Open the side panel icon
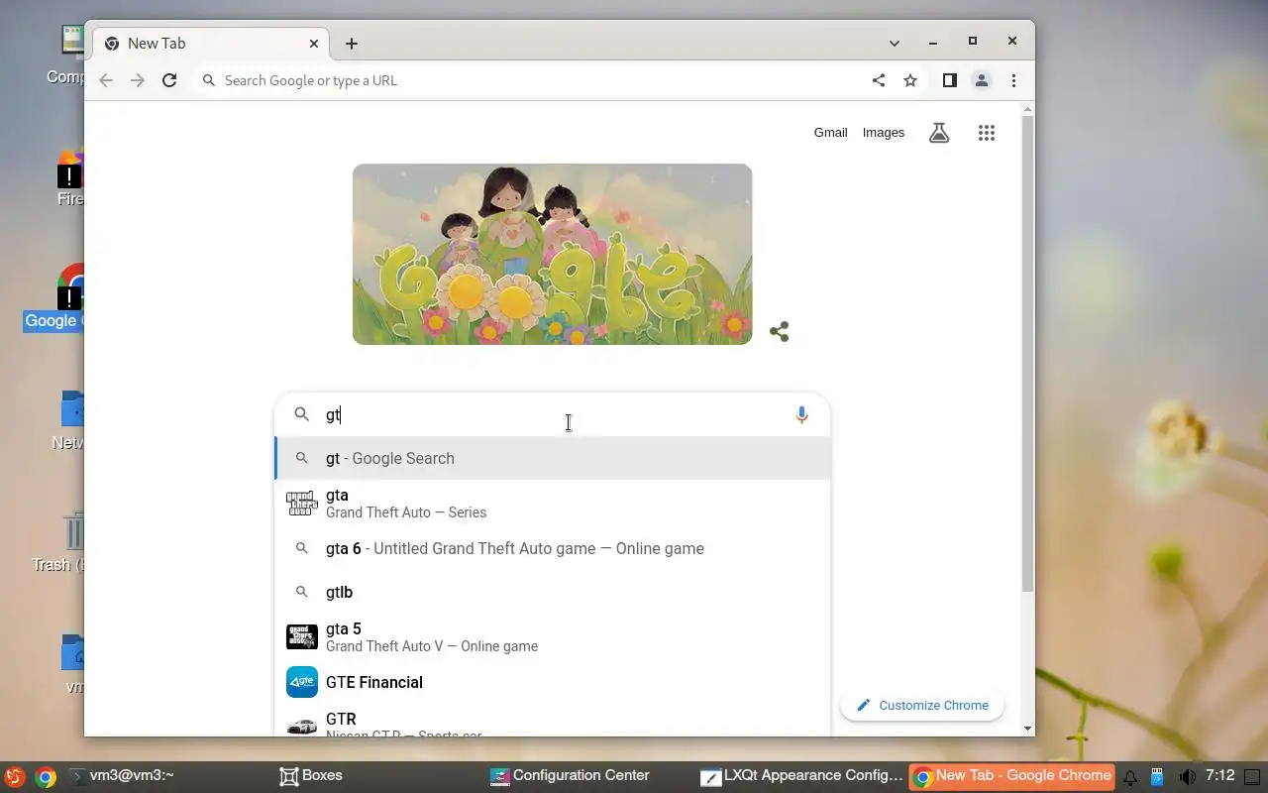 point(949,80)
